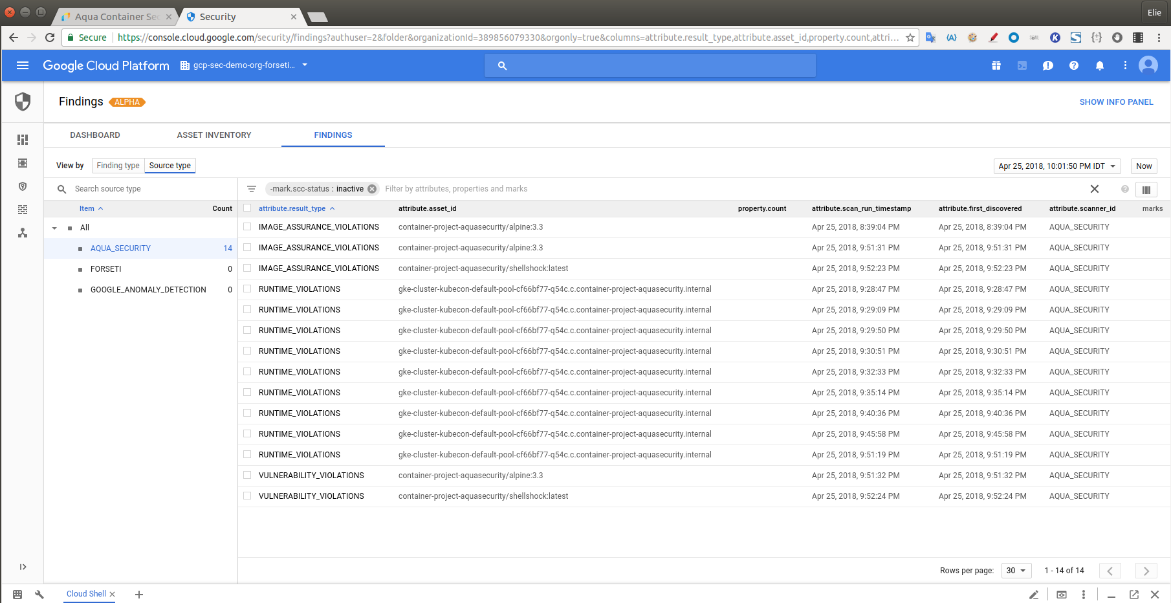Clear the findings filter with X
The image size is (1171, 603).
[x=1095, y=189]
